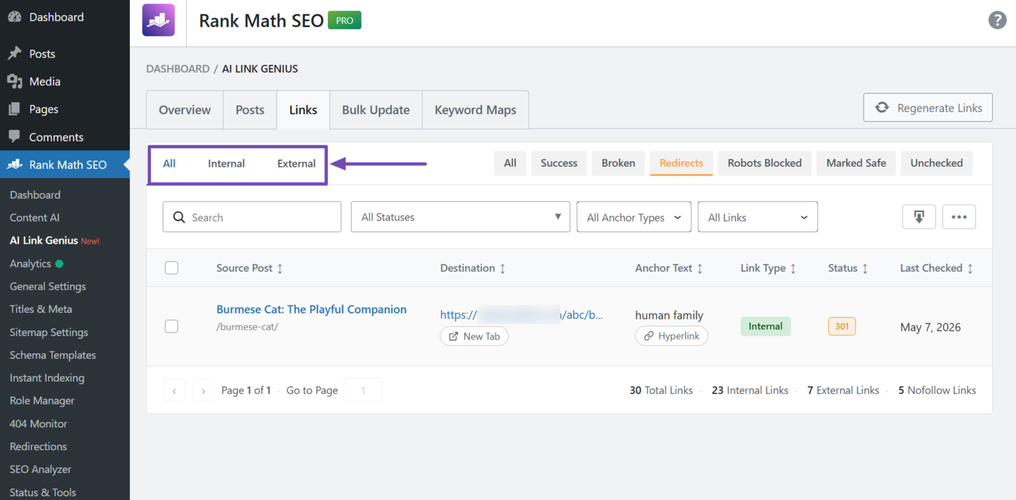Open the Bulk Update tab
This screenshot has width=1016, height=500.
[x=376, y=110]
